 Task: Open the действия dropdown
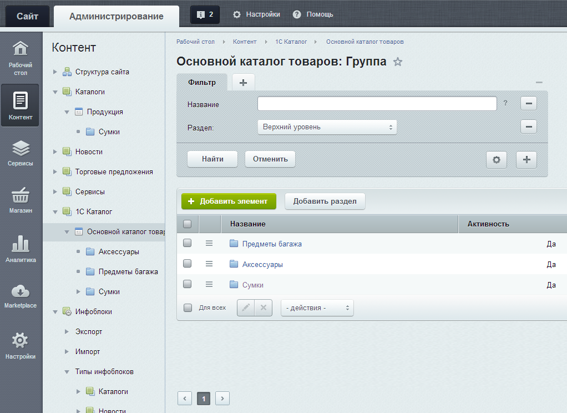pos(317,308)
